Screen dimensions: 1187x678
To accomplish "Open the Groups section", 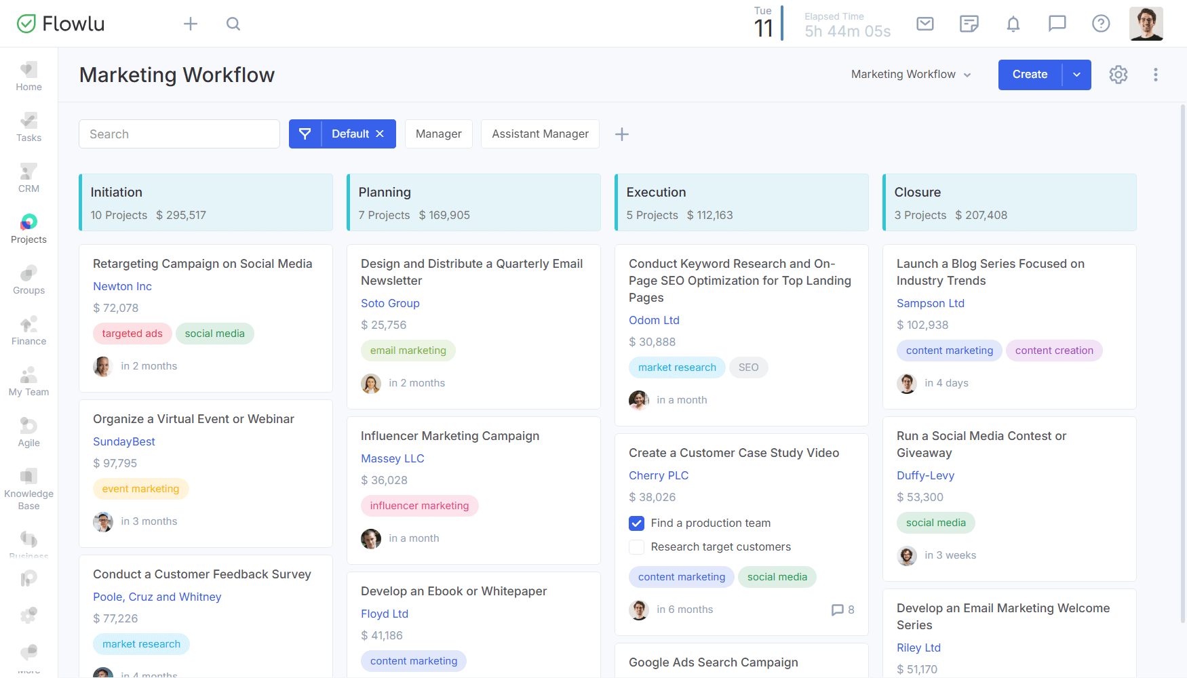I will 28,278.
